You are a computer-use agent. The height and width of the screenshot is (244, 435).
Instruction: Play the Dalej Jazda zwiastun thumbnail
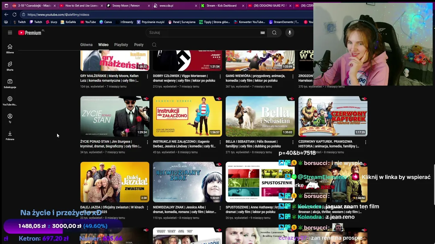pos(115,182)
